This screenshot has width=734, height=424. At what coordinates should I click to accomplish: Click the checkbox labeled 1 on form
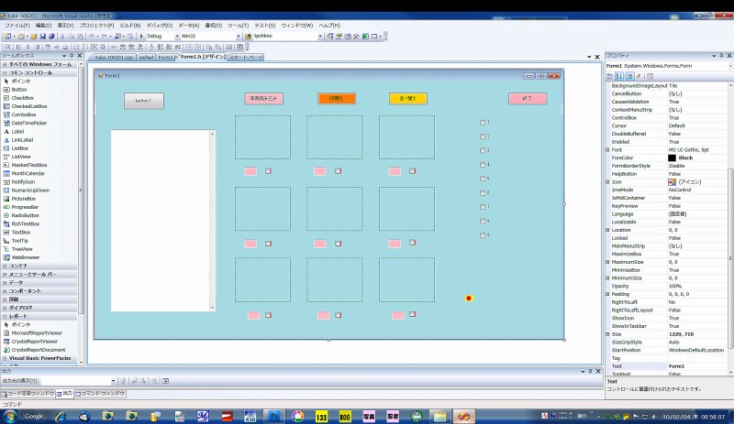pyautogui.click(x=484, y=122)
